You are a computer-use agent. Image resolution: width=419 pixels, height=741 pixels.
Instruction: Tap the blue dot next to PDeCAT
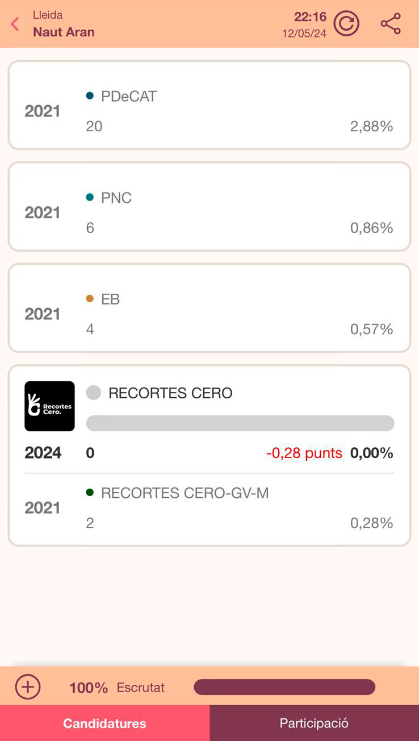click(90, 96)
